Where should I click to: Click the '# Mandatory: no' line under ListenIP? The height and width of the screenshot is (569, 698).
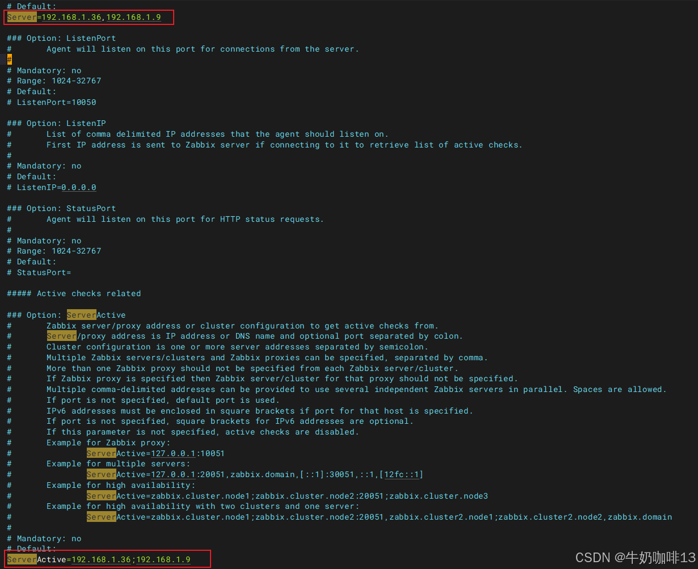click(44, 166)
